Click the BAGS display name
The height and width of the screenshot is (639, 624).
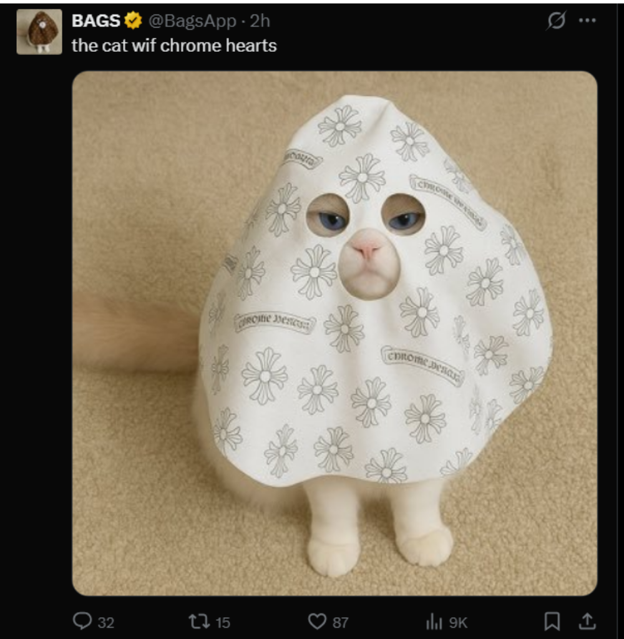click(x=95, y=21)
